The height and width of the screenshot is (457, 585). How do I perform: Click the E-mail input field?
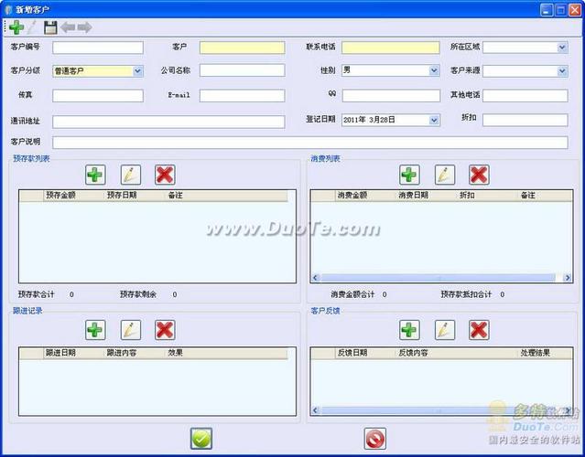242,96
